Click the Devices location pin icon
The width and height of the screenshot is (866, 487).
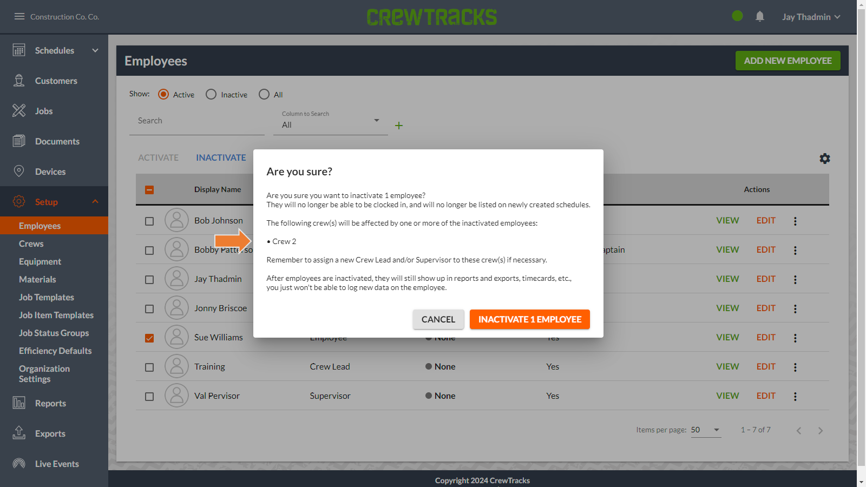[x=19, y=172]
